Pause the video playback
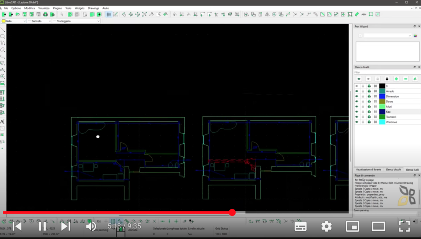The image size is (421, 239). coord(42,226)
